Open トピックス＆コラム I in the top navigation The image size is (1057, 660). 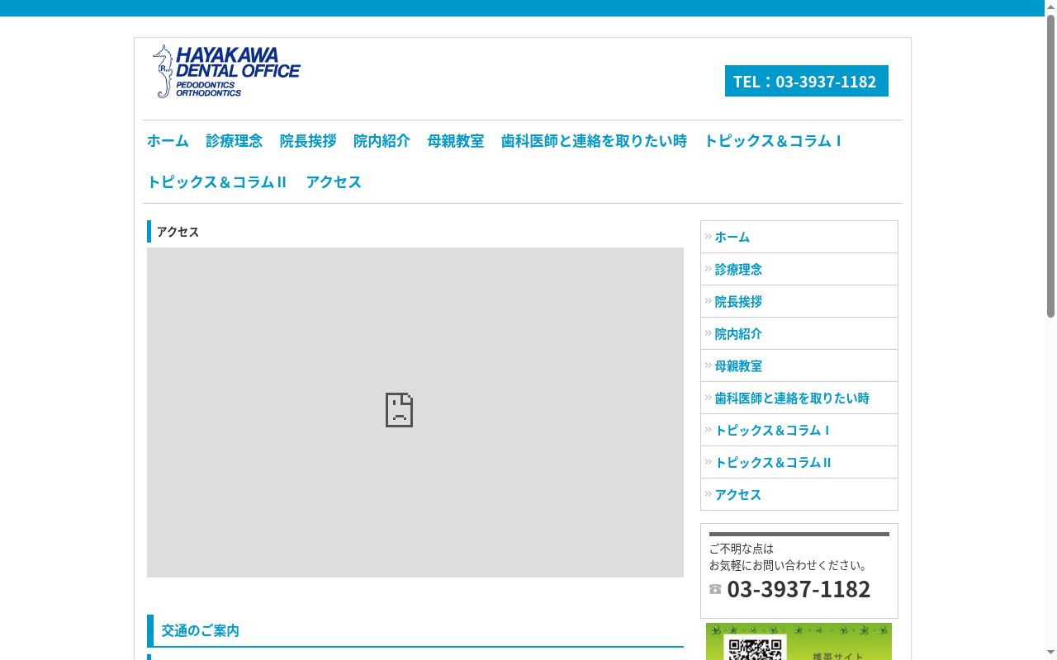point(773,141)
